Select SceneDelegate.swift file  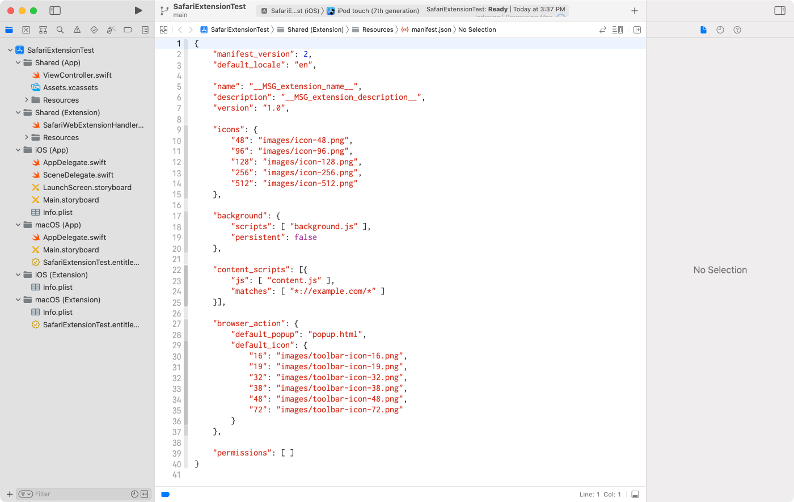[78, 175]
